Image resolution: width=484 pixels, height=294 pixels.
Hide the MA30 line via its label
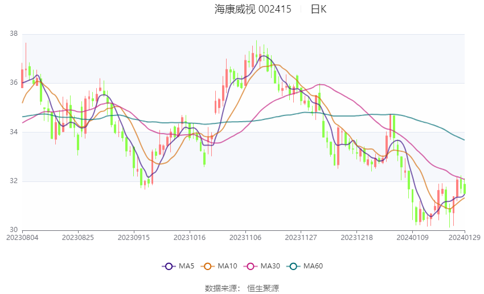(269, 266)
